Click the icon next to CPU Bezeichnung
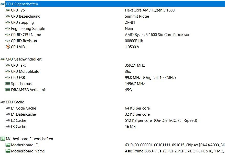 click(8, 16)
